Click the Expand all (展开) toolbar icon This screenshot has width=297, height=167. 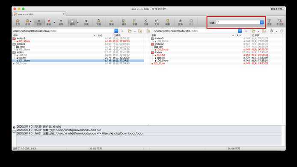(x=124, y=22)
